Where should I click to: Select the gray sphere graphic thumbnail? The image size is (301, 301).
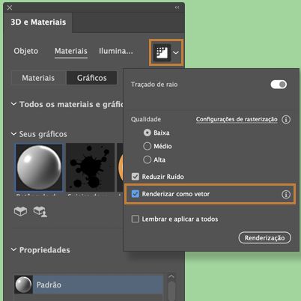click(39, 167)
